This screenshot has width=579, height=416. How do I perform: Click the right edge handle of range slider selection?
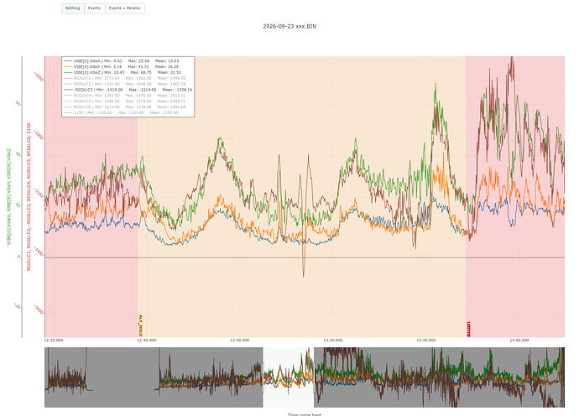point(314,377)
